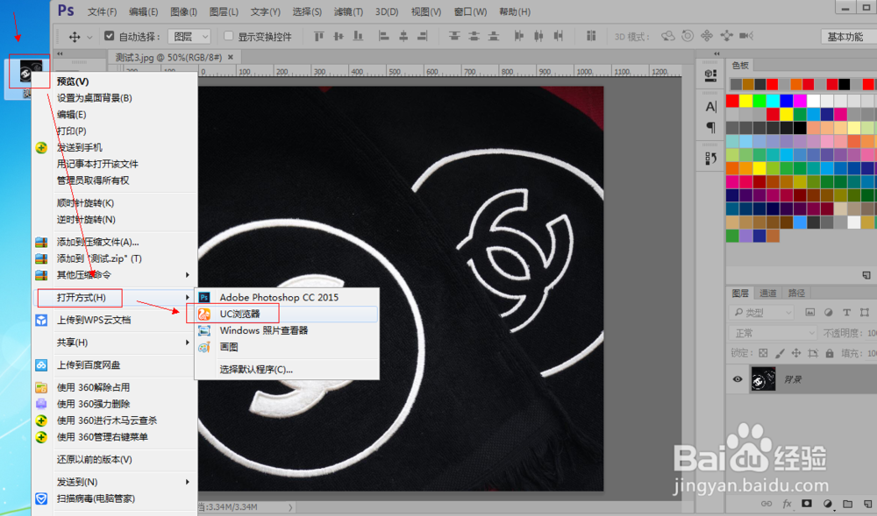The width and height of the screenshot is (877, 516).
Task: Click the 3D pan object icon
Action: [707, 36]
